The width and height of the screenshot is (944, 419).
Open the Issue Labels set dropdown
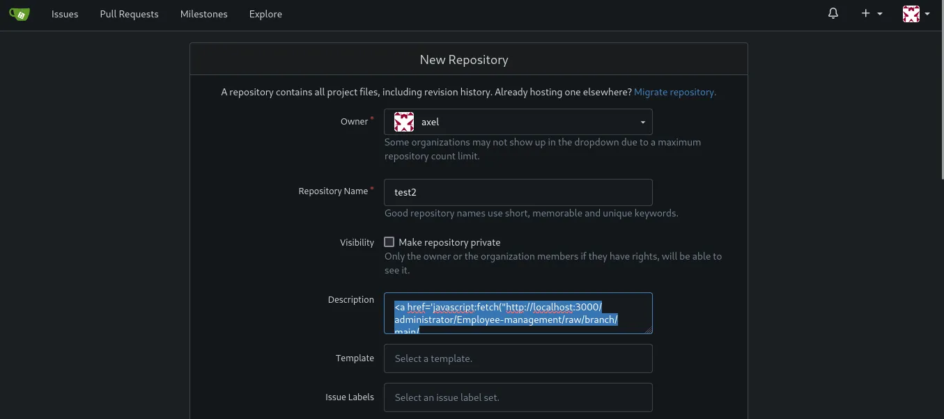(x=518, y=397)
